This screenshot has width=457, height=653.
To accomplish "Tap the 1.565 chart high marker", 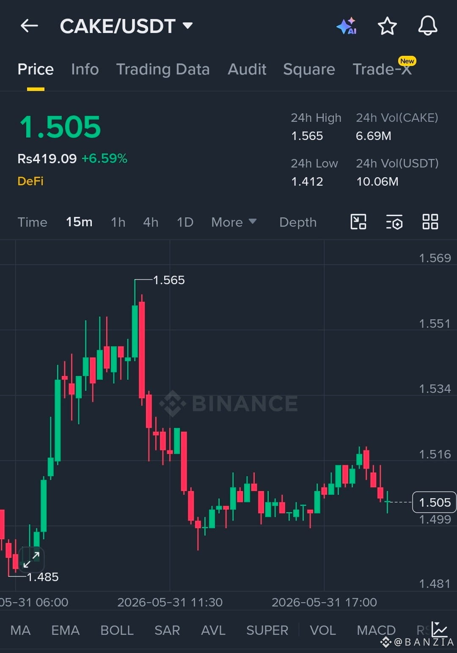I will 169,280.
